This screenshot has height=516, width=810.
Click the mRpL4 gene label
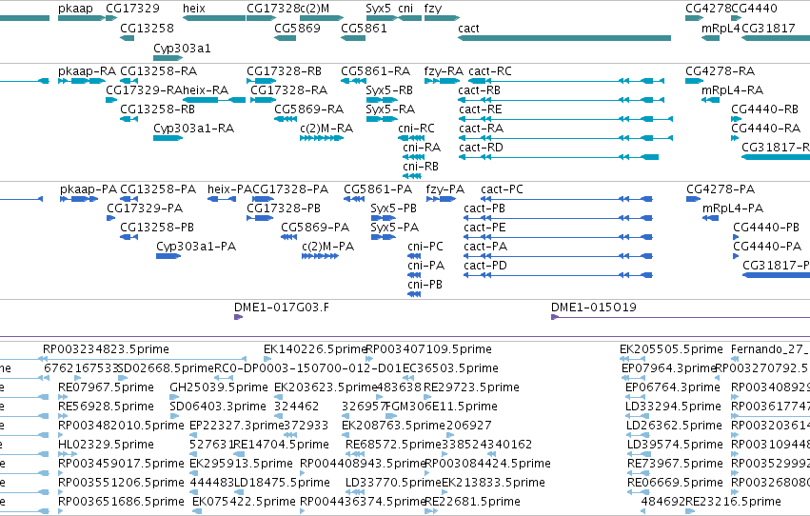pyautogui.click(x=721, y=29)
